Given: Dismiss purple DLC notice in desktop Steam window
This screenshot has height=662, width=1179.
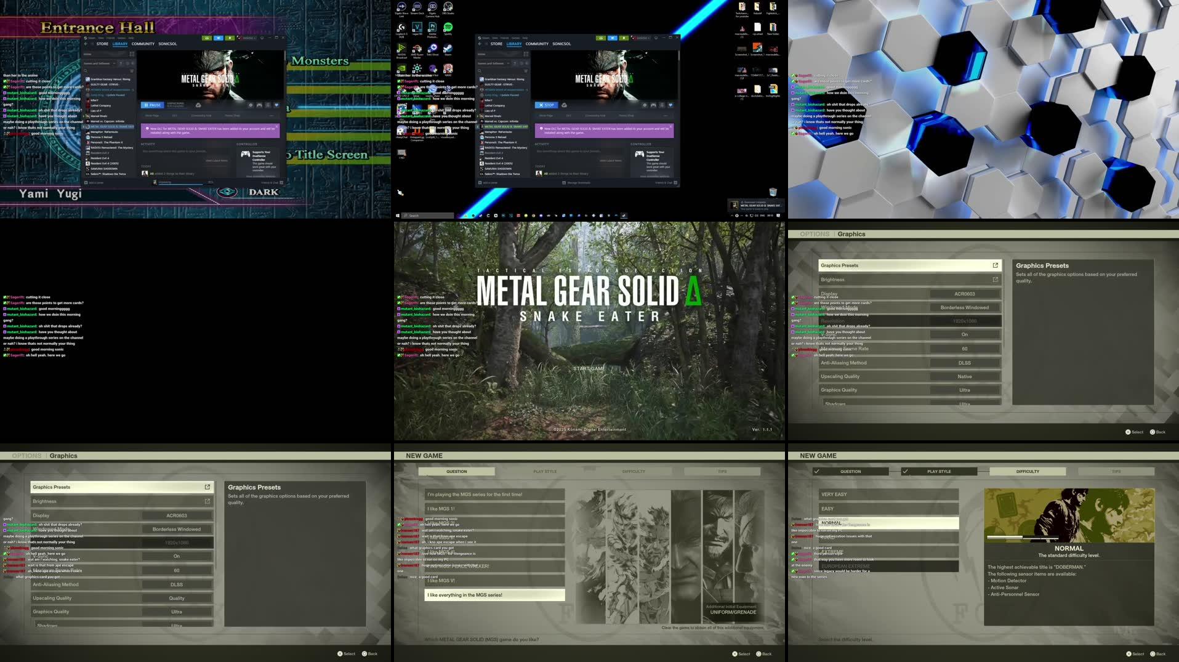Looking at the screenshot, I should (x=671, y=126).
